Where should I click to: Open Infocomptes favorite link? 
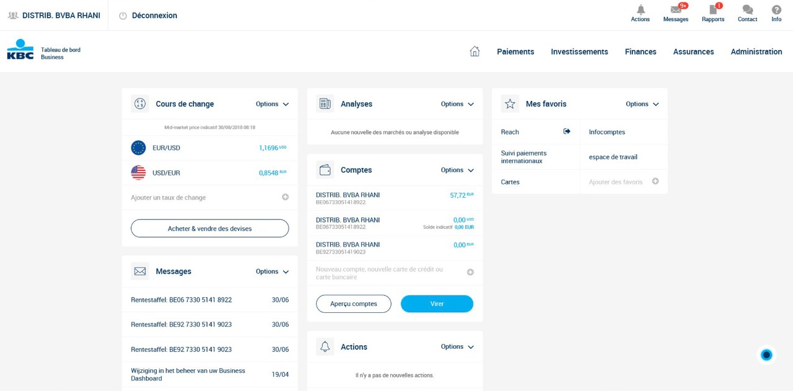(607, 132)
